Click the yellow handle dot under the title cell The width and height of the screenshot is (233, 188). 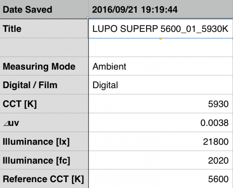point(160,38)
